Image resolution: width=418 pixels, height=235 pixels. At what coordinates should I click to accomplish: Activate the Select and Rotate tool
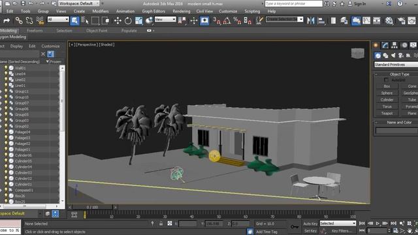click(128, 20)
